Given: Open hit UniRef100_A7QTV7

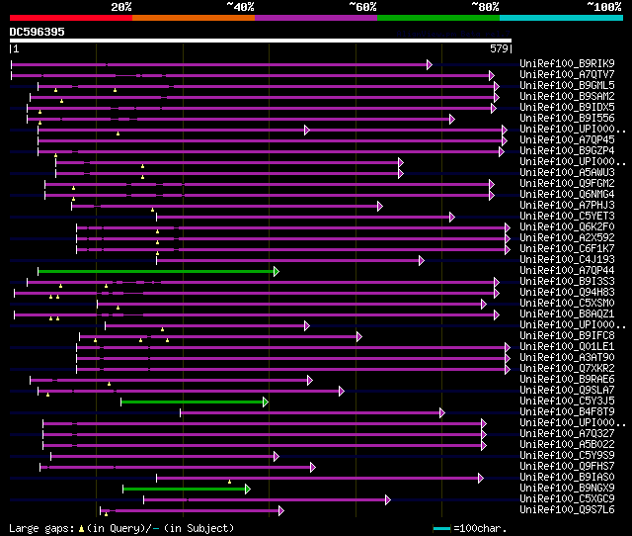Looking at the screenshot, I should click(x=567, y=75).
